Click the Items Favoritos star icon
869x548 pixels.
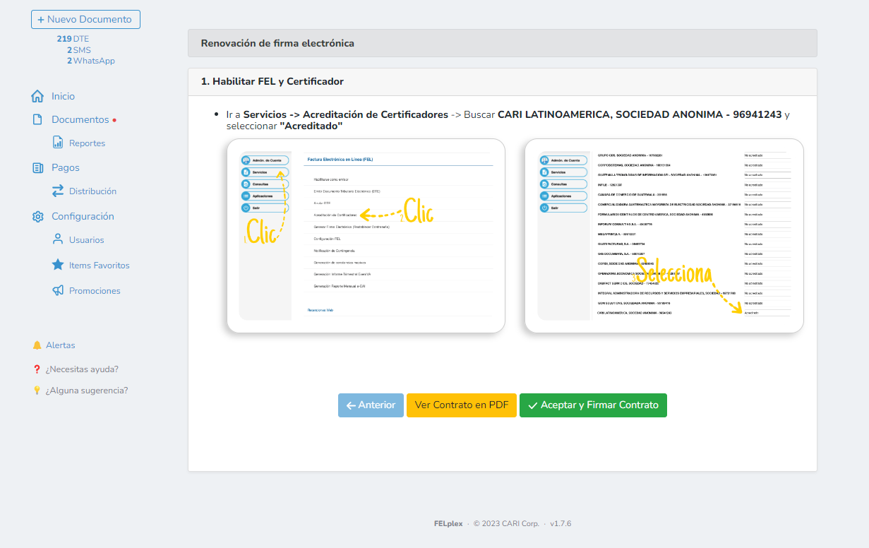pyautogui.click(x=58, y=264)
